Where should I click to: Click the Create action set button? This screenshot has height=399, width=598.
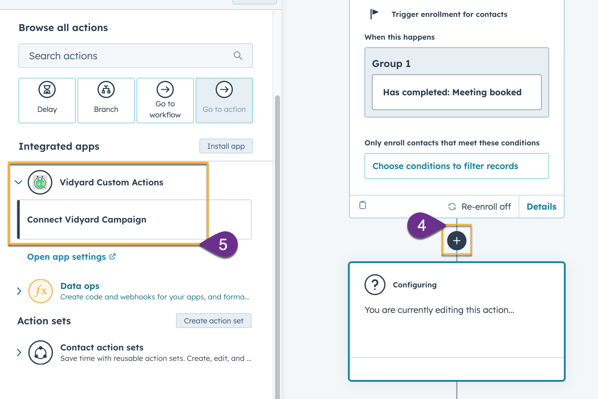pyautogui.click(x=213, y=321)
